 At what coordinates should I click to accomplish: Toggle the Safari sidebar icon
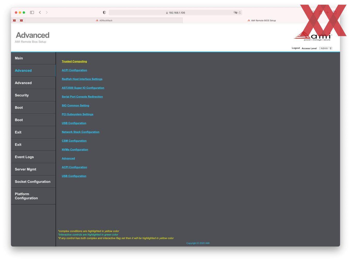32,12
